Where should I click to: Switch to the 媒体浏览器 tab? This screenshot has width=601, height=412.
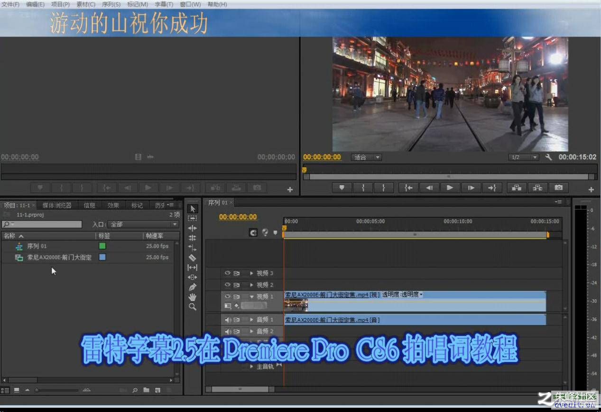(57, 205)
